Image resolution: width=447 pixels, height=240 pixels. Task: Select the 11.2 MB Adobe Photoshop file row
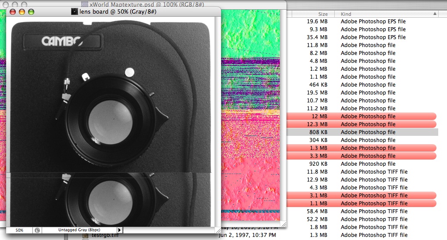pyautogui.click(x=362, y=108)
